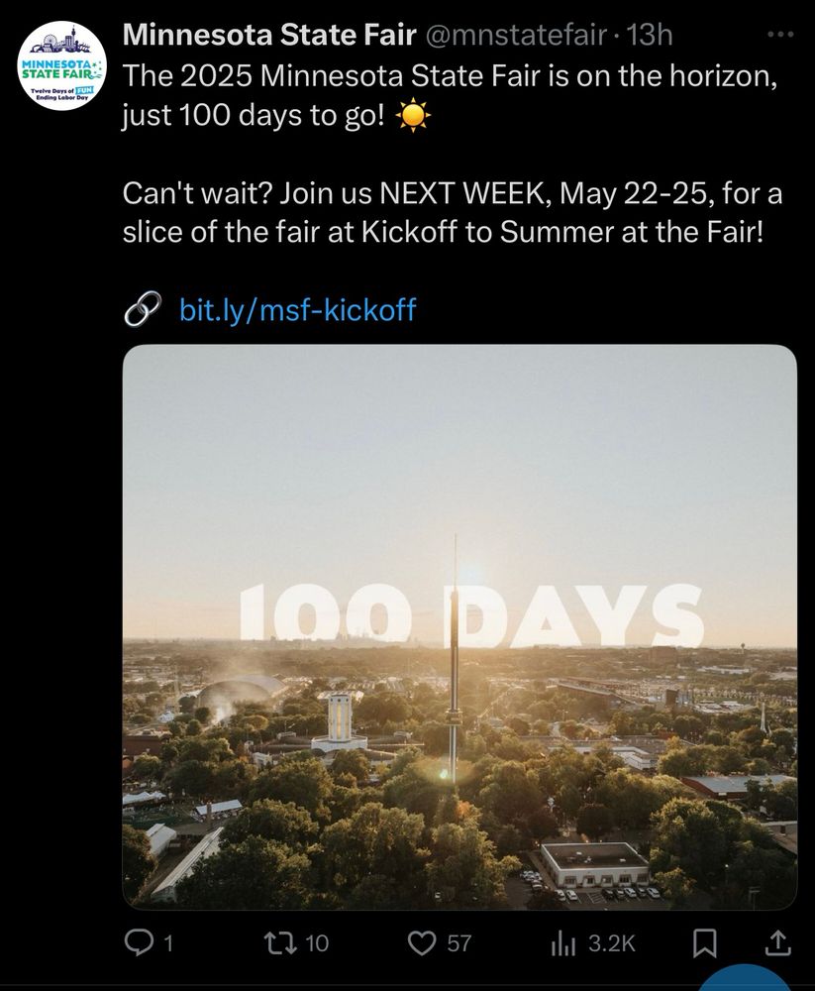Screen dimensions: 815x991
Task: Click the "Minnesota State Fair" display name
Action: 268,37
